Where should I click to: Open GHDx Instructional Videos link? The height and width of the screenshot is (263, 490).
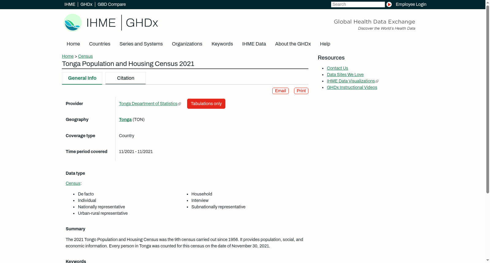pos(352,87)
